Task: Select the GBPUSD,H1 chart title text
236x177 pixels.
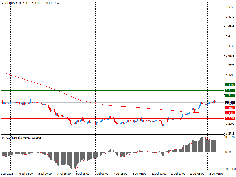Action: click(x=13, y=3)
